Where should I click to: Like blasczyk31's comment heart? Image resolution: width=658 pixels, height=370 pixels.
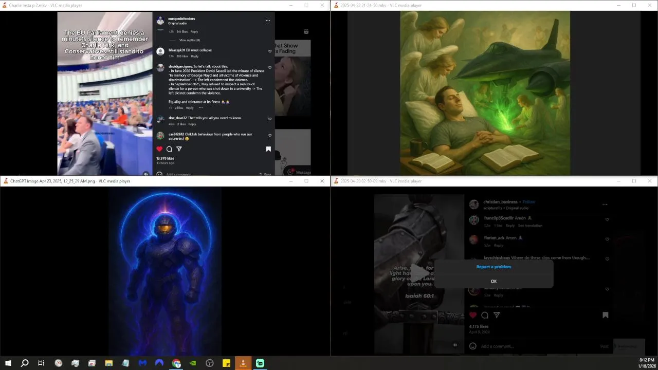pyautogui.click(x=270, y=51)
